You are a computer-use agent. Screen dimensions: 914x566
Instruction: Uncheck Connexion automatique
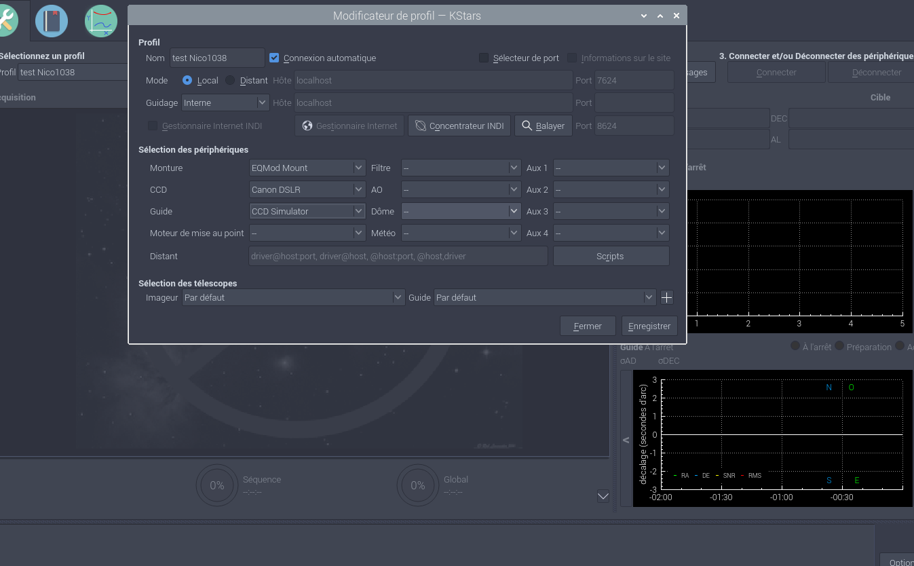(x=275, y=58)
